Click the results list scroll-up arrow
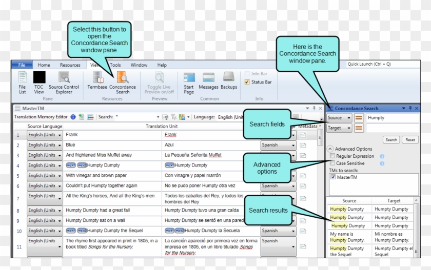Image resolution: width=431 pixels, height=270 pixels. pos(416,200)
